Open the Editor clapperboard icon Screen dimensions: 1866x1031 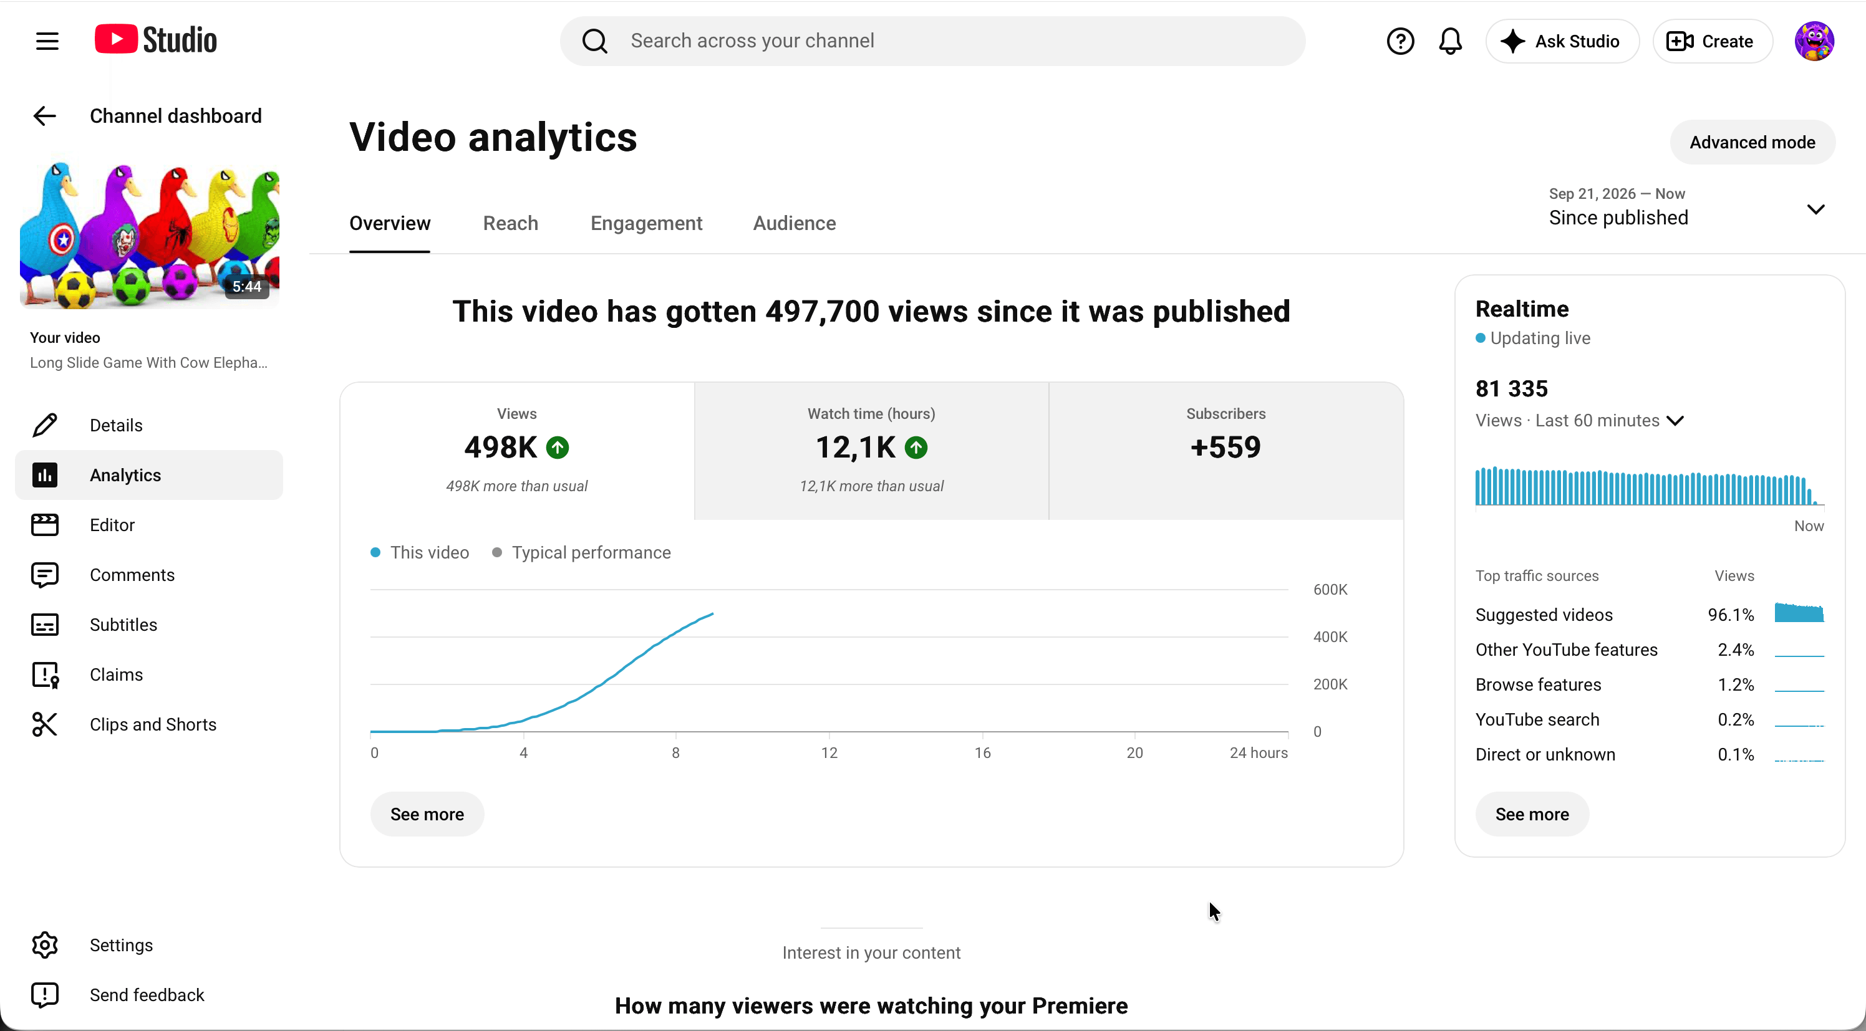[45, 525]
